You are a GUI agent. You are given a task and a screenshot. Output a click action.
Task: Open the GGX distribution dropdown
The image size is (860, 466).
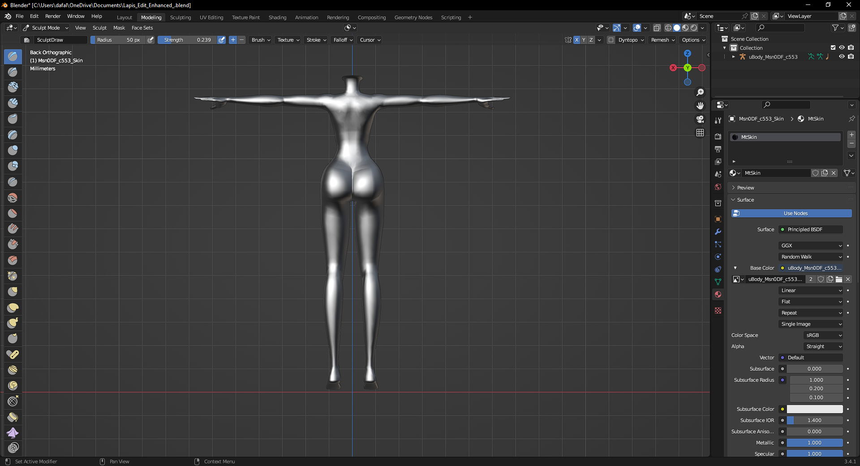(811, 246)
